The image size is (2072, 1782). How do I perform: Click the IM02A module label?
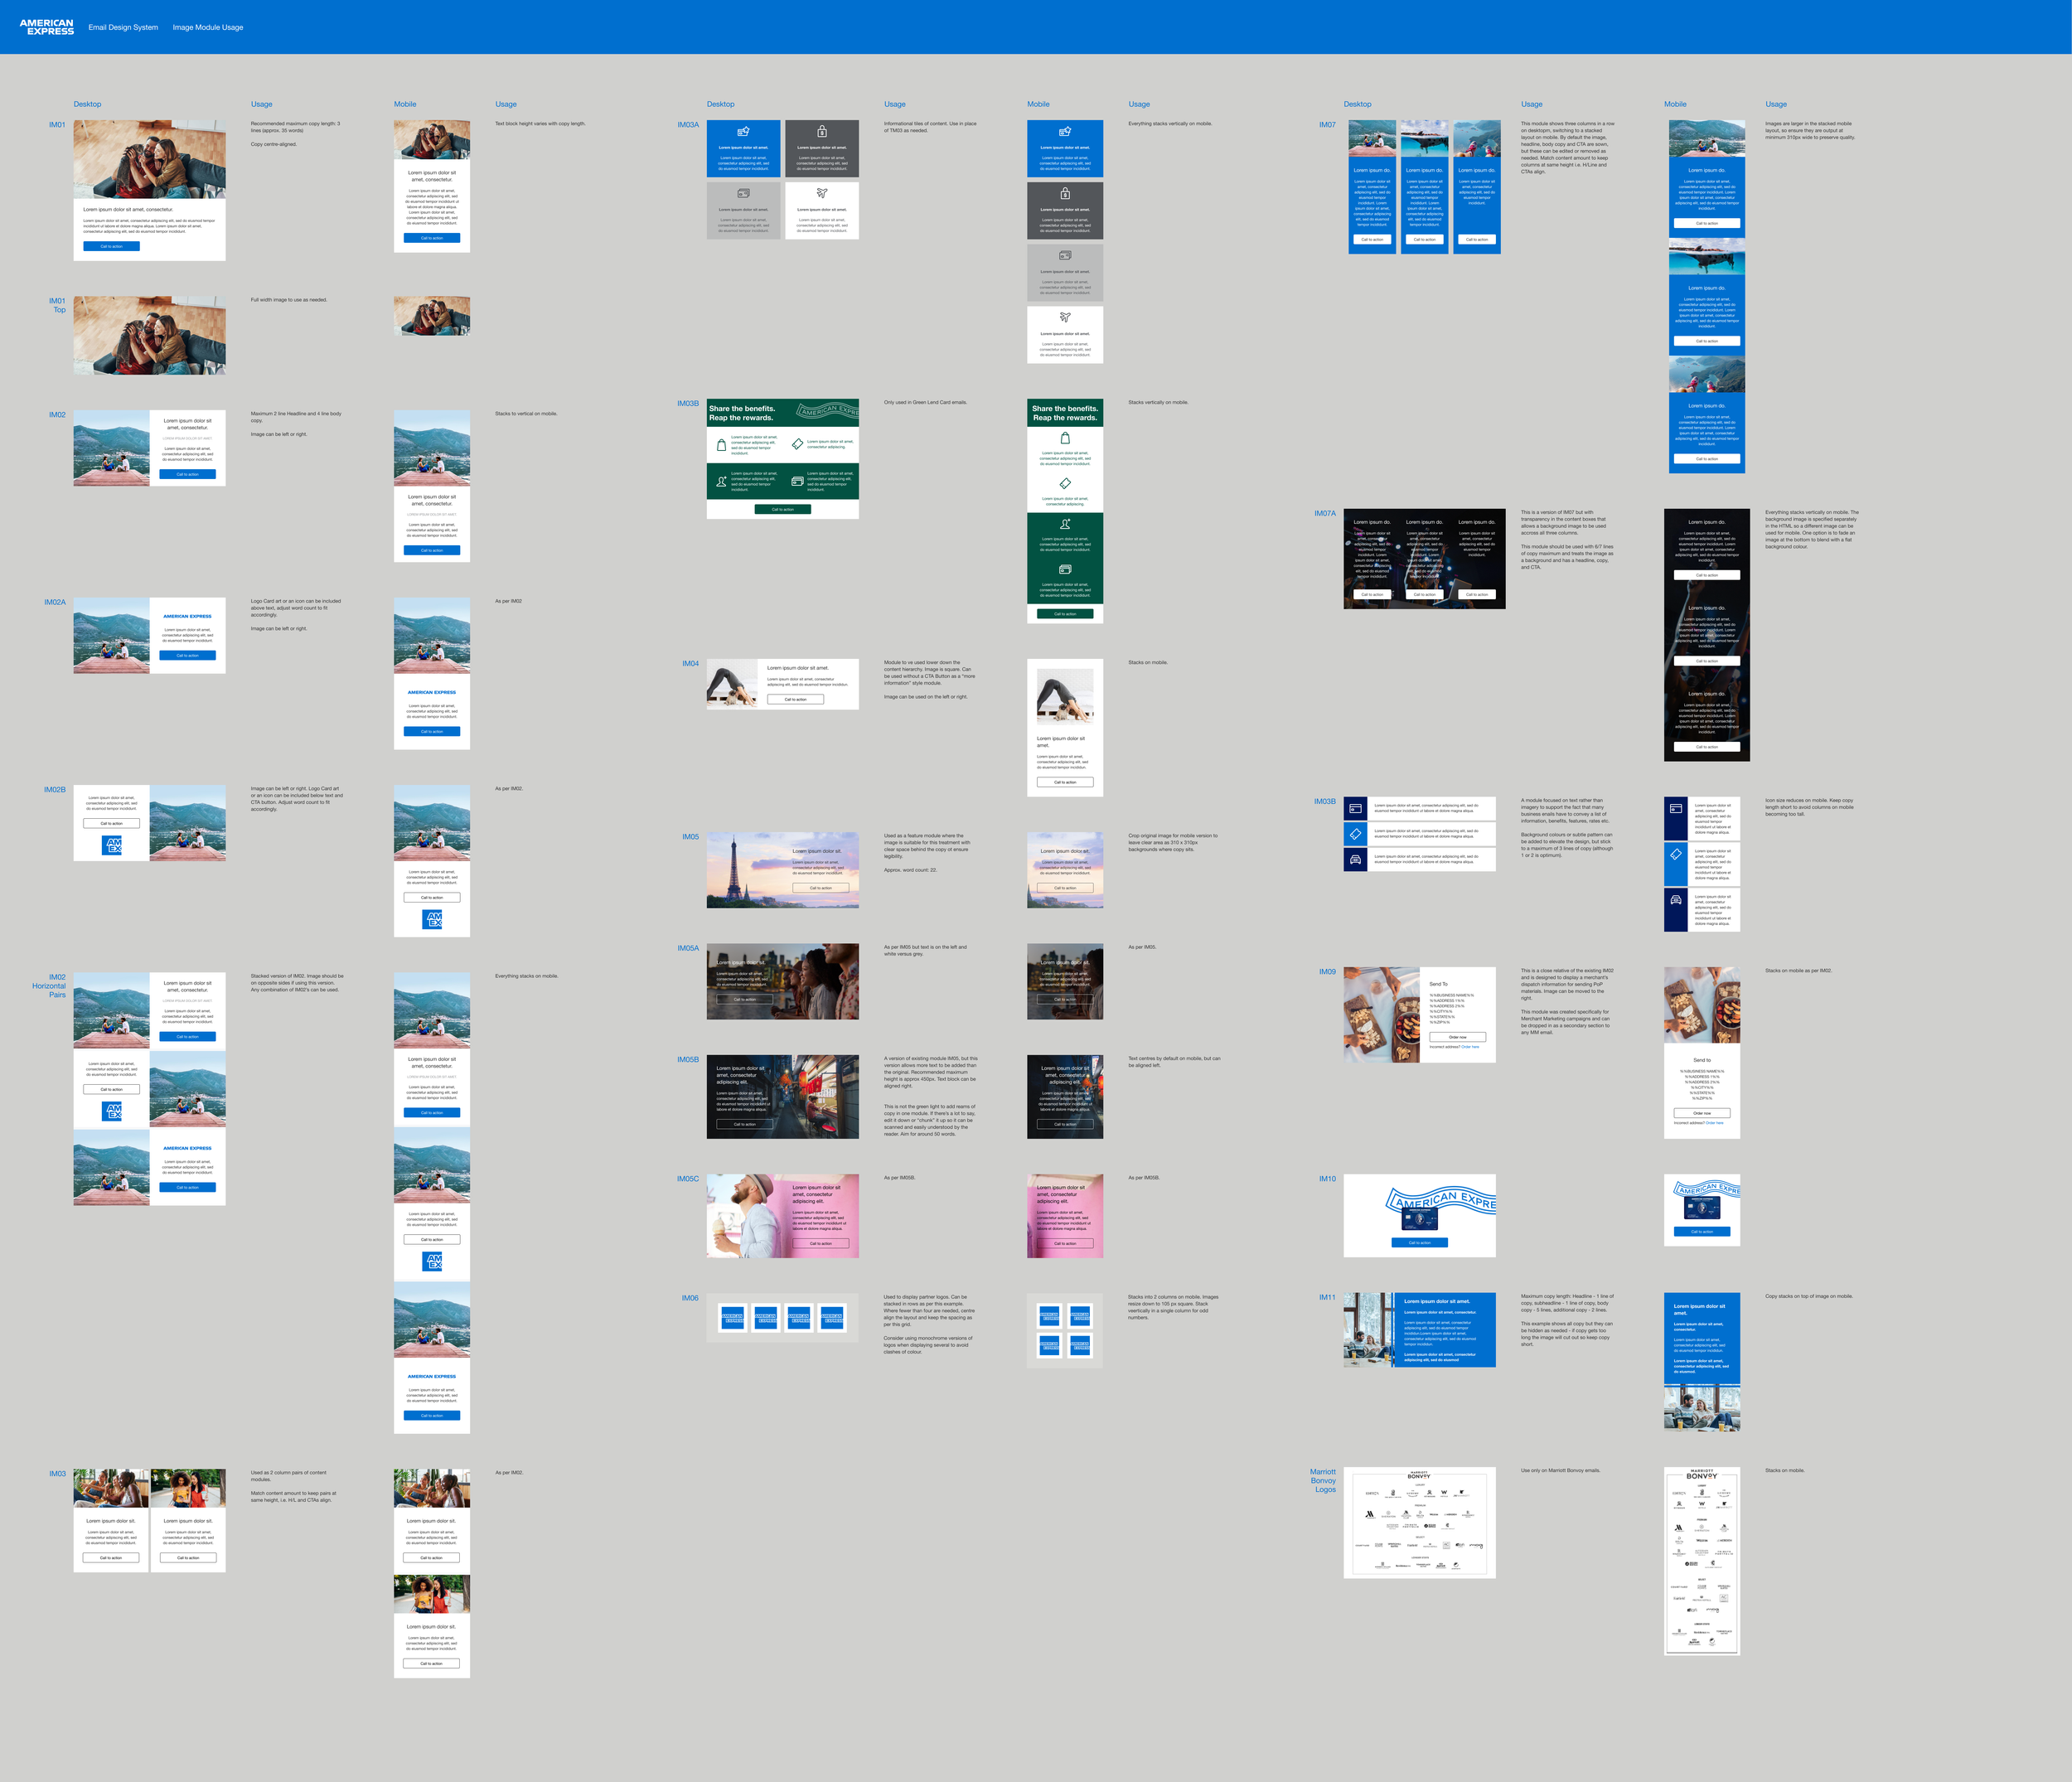click(55, 602)
